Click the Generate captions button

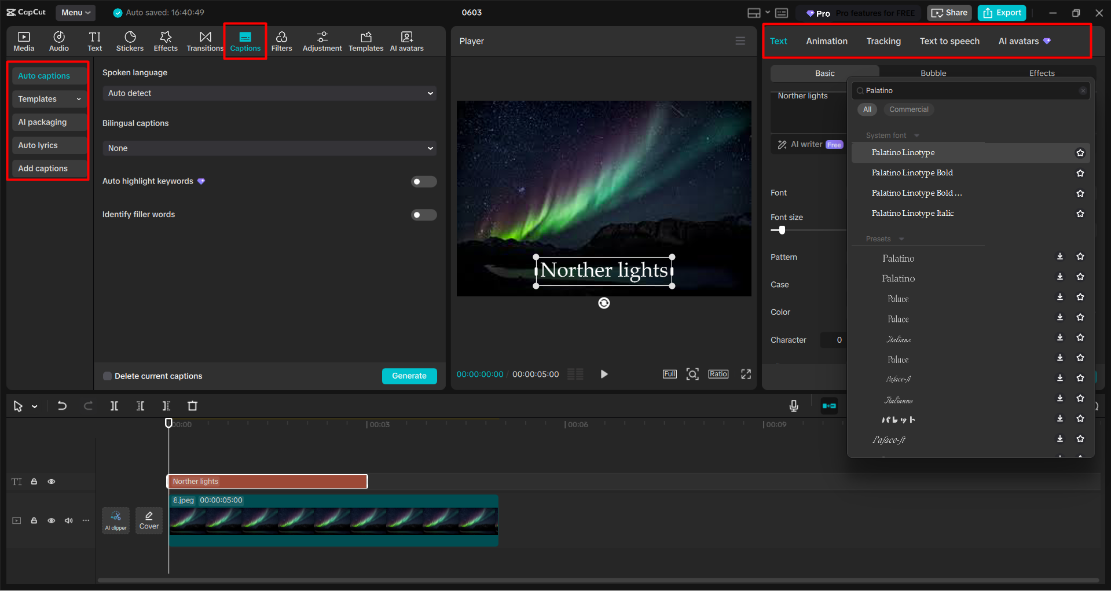click(409, 376)
